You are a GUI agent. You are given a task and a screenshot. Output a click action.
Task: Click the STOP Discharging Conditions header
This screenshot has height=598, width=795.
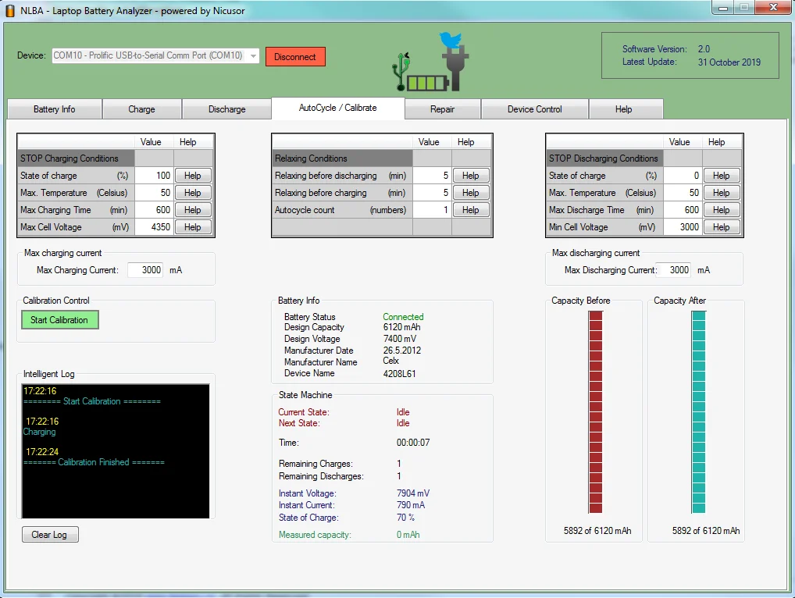[604, 158]
